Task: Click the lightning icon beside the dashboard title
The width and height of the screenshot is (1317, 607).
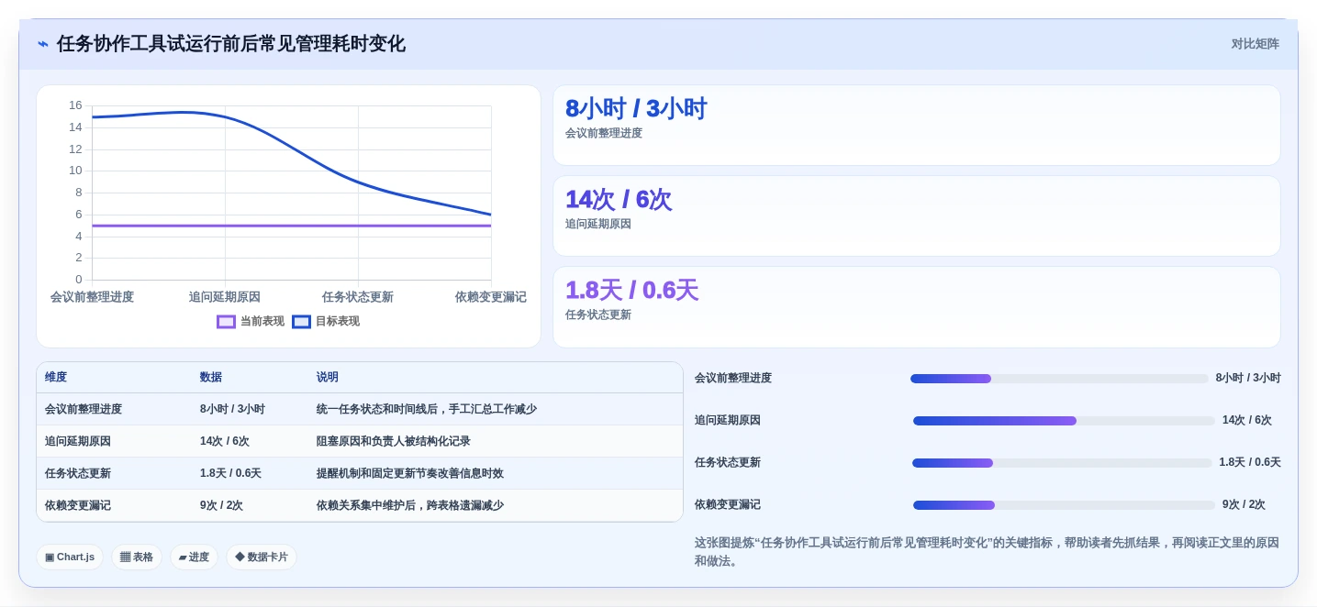Action: [x=43, y=44]
